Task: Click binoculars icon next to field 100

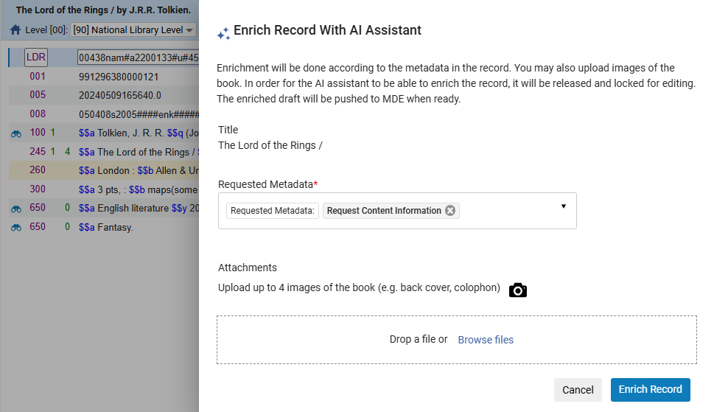Action: 16,134
